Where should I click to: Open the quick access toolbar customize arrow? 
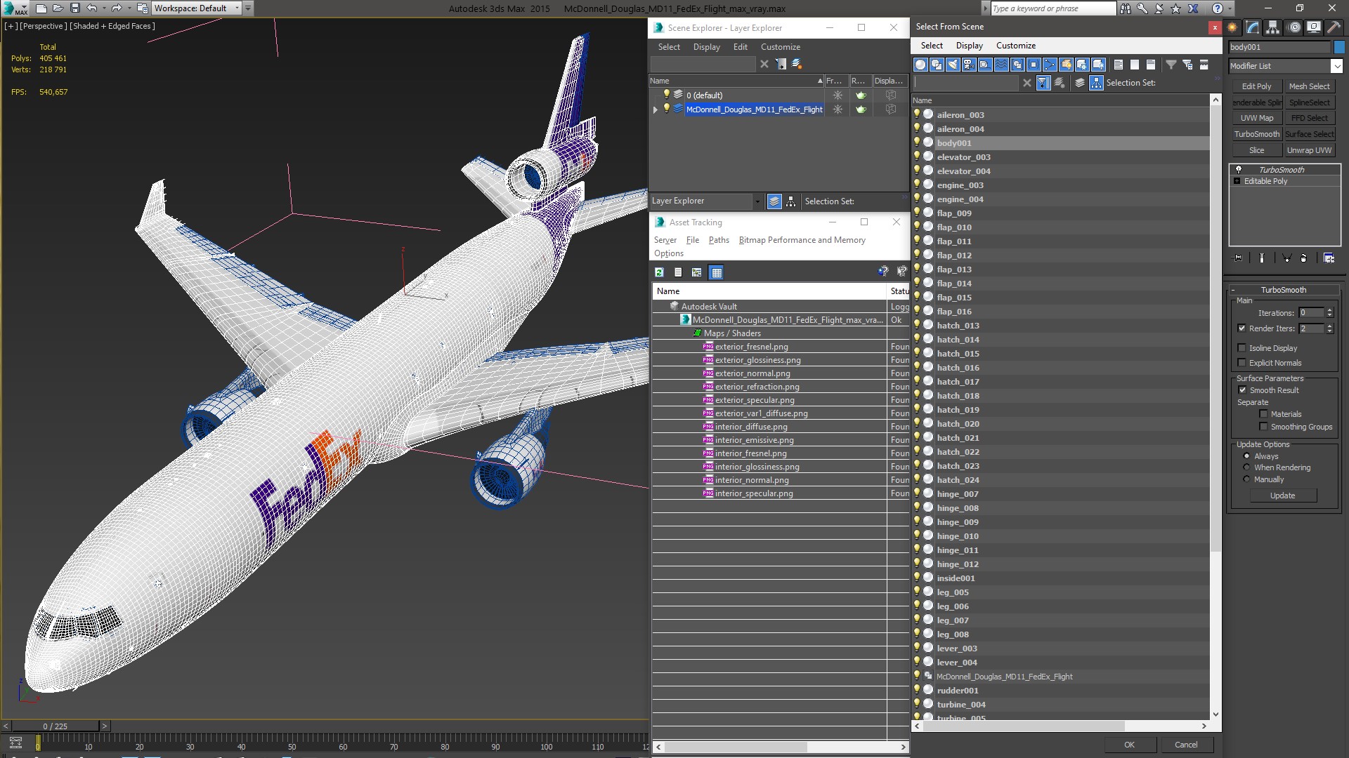click(248, 8)
